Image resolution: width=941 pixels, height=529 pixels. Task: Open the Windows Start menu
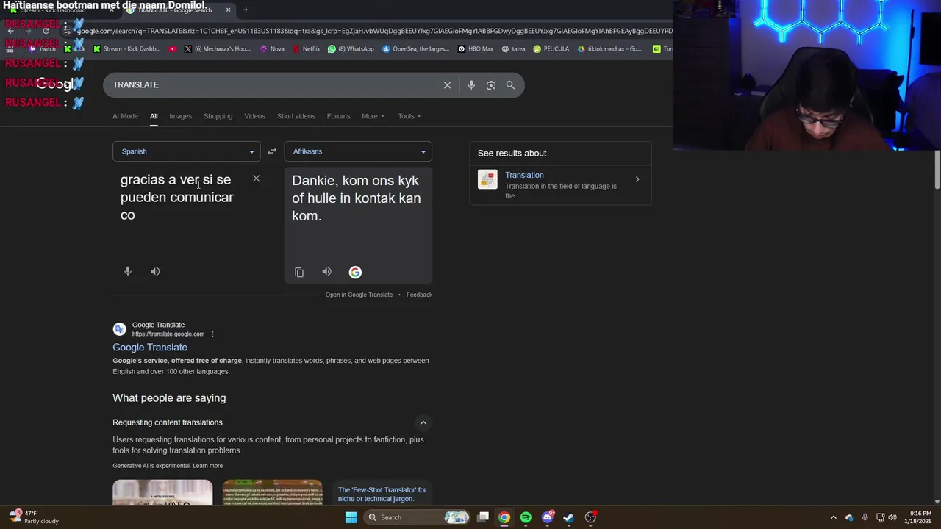(x=351, y=517)
